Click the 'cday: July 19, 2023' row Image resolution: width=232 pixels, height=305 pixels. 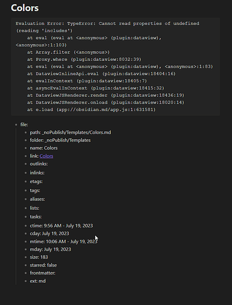click(x=49, y=234)
